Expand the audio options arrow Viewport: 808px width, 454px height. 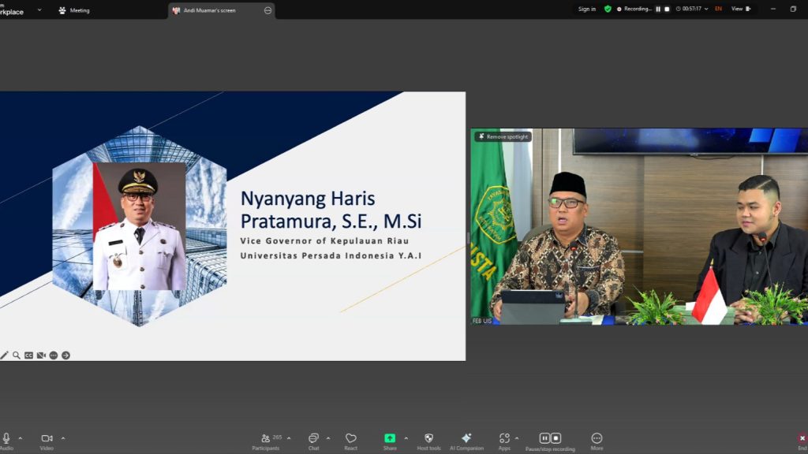tap(21, 438)
